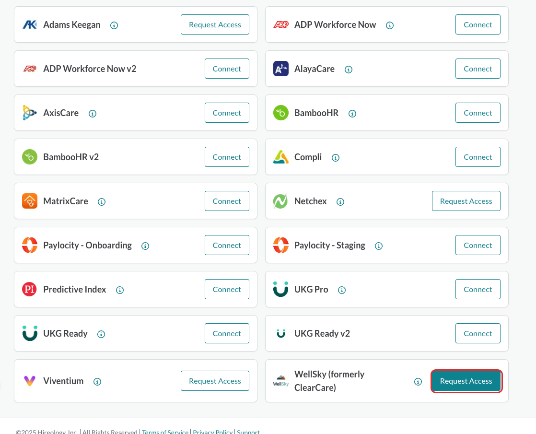Click the Viventium logo
This screenshot has width=536, height=434.
click(30, 381)
